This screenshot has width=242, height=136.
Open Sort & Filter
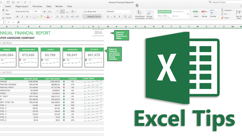[238, 14]
